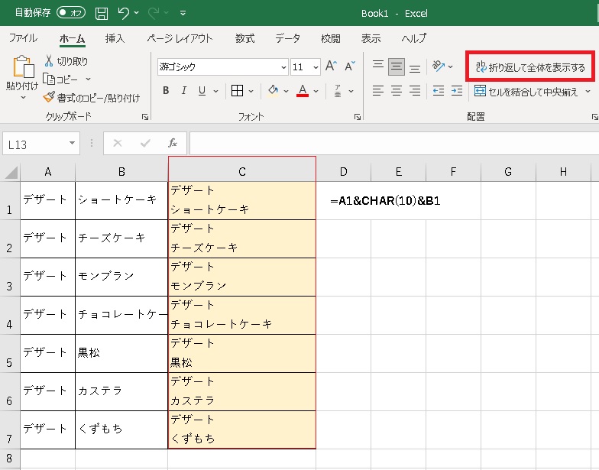Viewport: 599px width, 470px height.
Task: Click the Cut scissors icon
Action: pos(50,61)
